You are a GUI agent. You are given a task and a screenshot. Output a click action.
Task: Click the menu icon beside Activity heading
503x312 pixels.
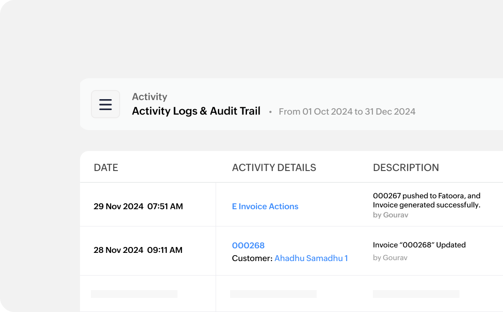pos(105,104)
